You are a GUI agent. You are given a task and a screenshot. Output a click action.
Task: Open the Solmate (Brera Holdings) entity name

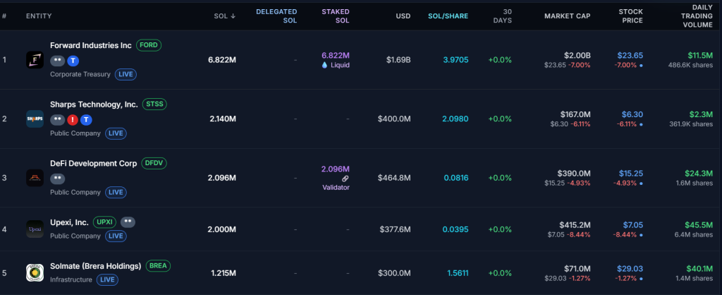(x=95, y=266)
